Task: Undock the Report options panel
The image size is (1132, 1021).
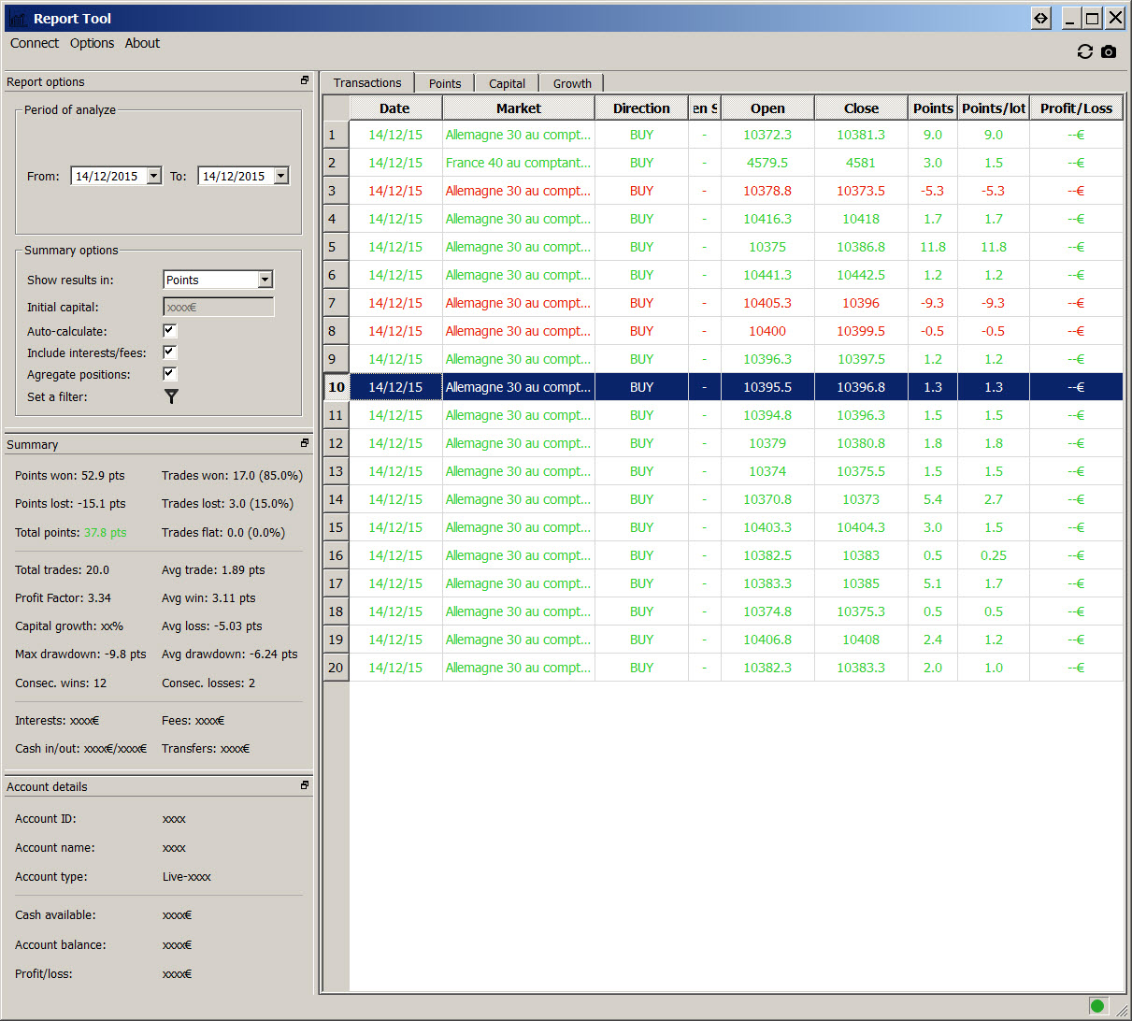Action: click(x=305, y=81)
